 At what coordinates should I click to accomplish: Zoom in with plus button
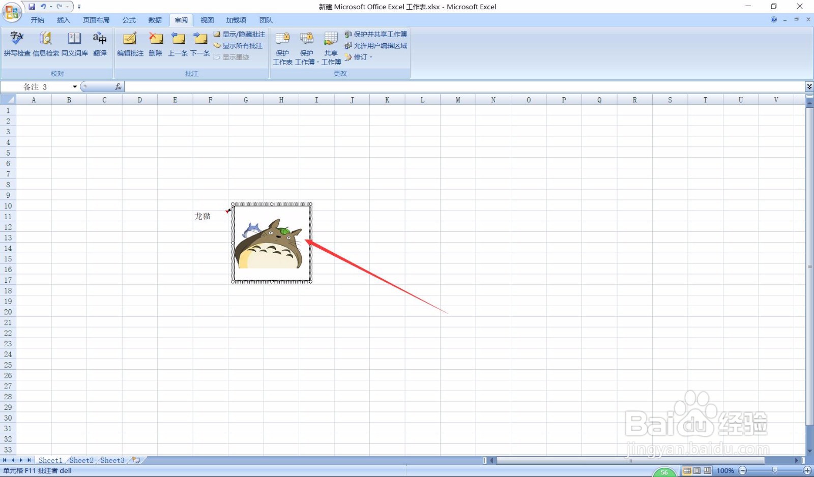(x=807, y=471)
